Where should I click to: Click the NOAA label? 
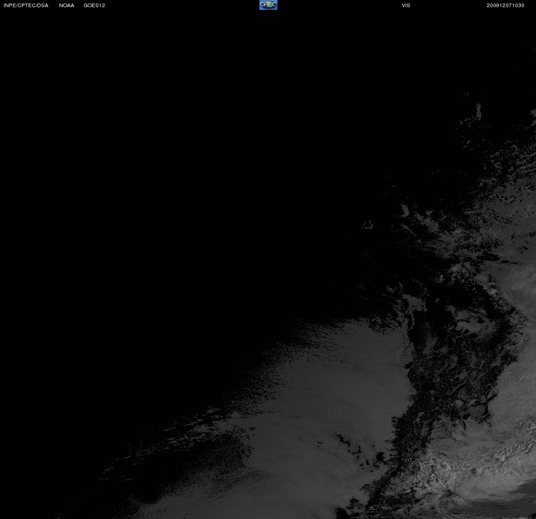(x=67, y=5)
